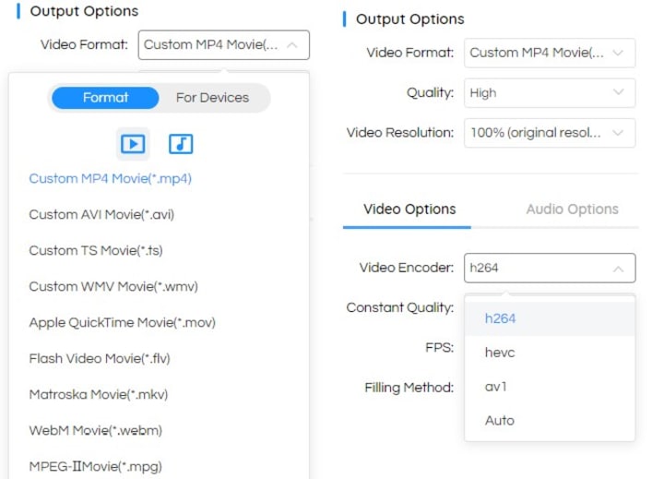This screenshot has width=664, height=479.
Task: Open the Quality dropdown set to High
Action: 550,92
